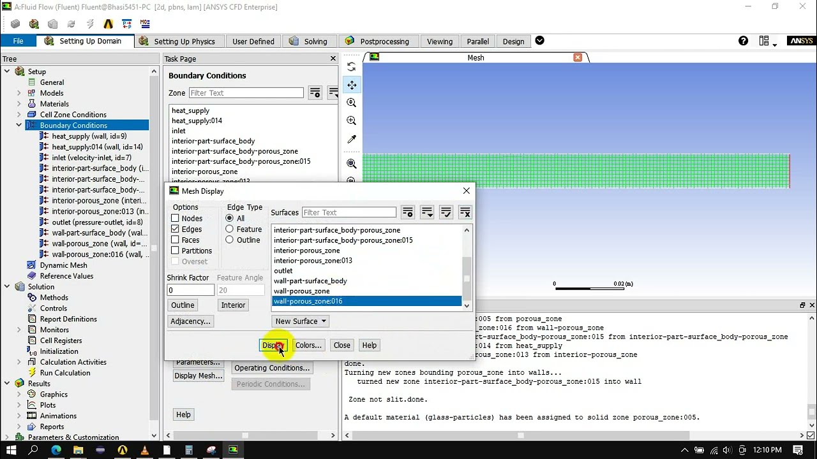Expand the Monitors tree node
The height and width of the screenshot is (459, 817).
click(19, 330)
